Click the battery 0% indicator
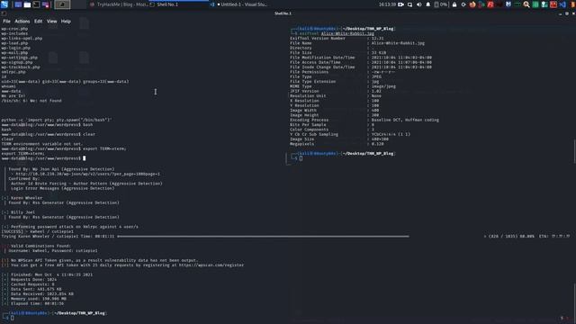 click(441, 4)
